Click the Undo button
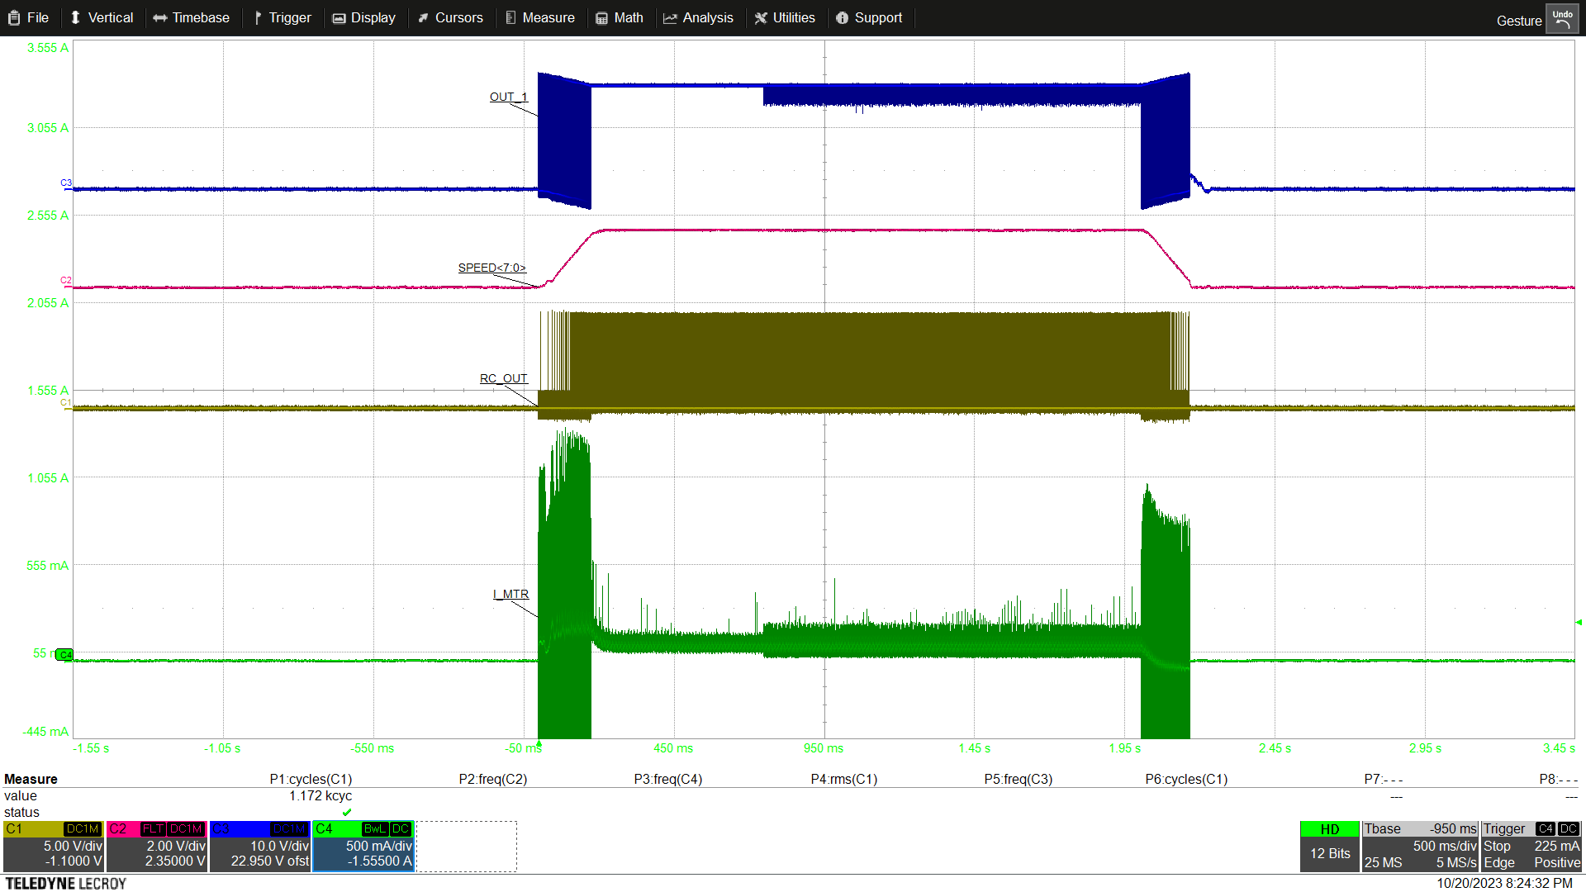Image resolution: width=1586 pixels, height=892 pixels. 1563,18
